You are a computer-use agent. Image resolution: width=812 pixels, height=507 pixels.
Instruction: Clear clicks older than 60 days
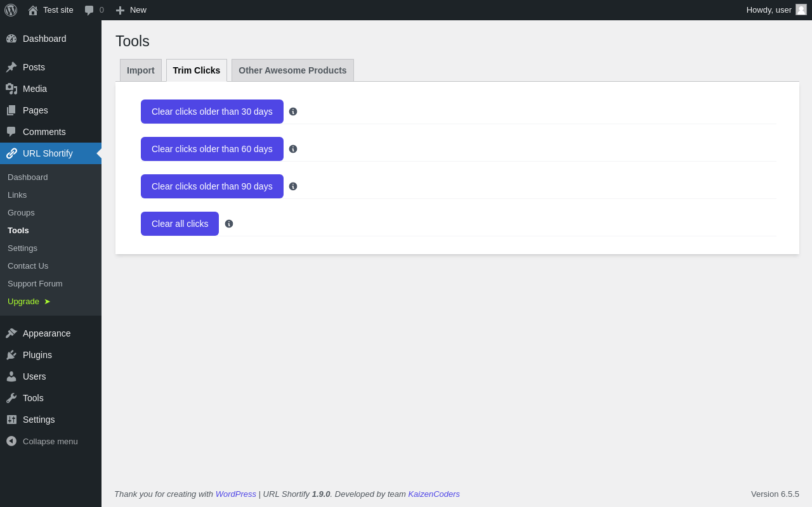tap(212, 149)
